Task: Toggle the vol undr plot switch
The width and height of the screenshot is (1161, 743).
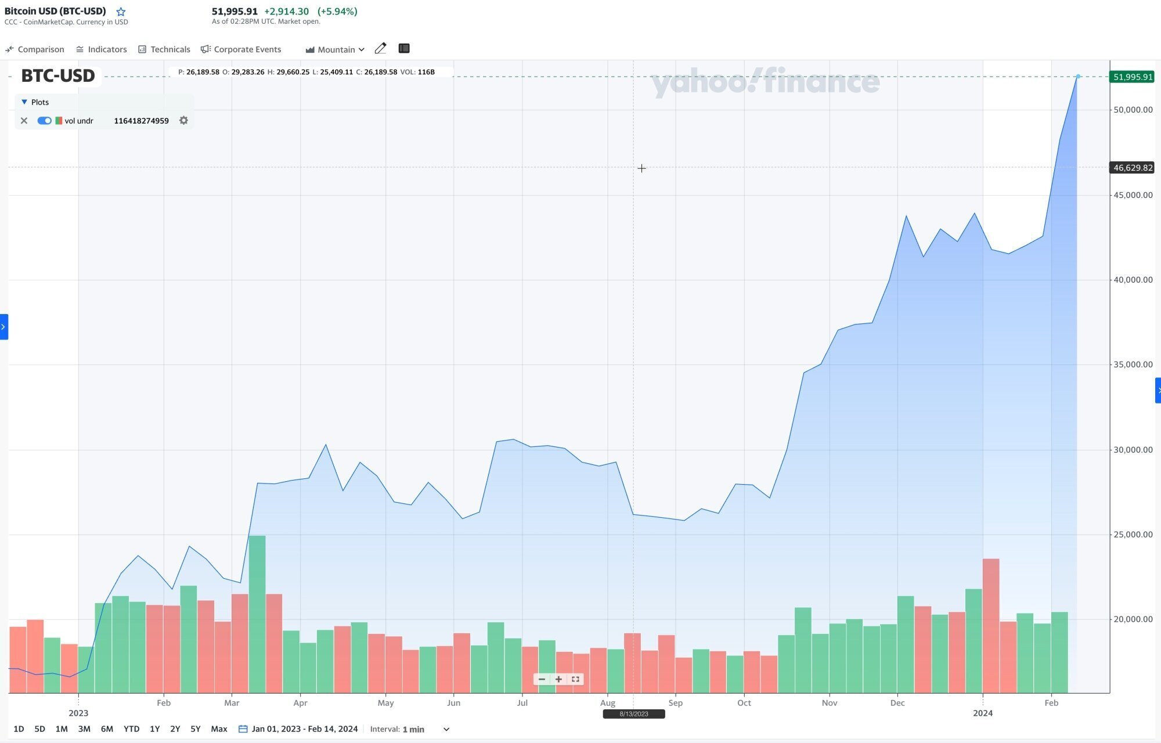Action: [x=44, y=121]
